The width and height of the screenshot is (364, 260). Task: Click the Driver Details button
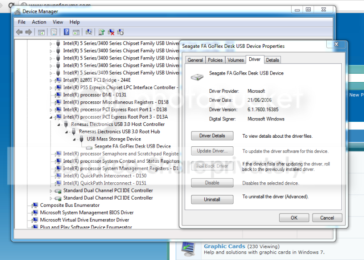pos(212,136)
